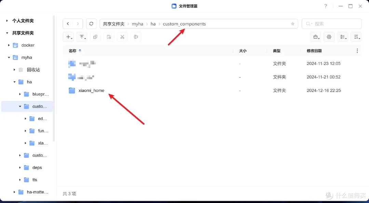Select the xiaomi_home folder row
Viewport: 369px width, 203px height.
pyautogui.click(x=212, y=90)
